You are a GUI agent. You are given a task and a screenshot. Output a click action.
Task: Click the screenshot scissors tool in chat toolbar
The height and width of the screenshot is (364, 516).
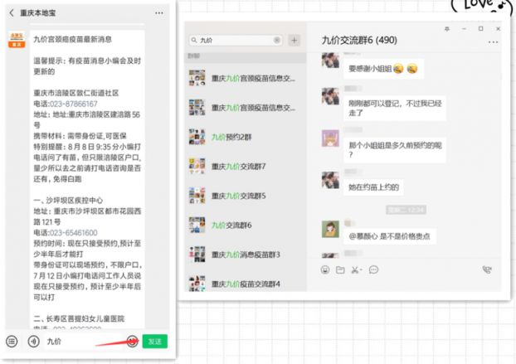click(356, 270)
